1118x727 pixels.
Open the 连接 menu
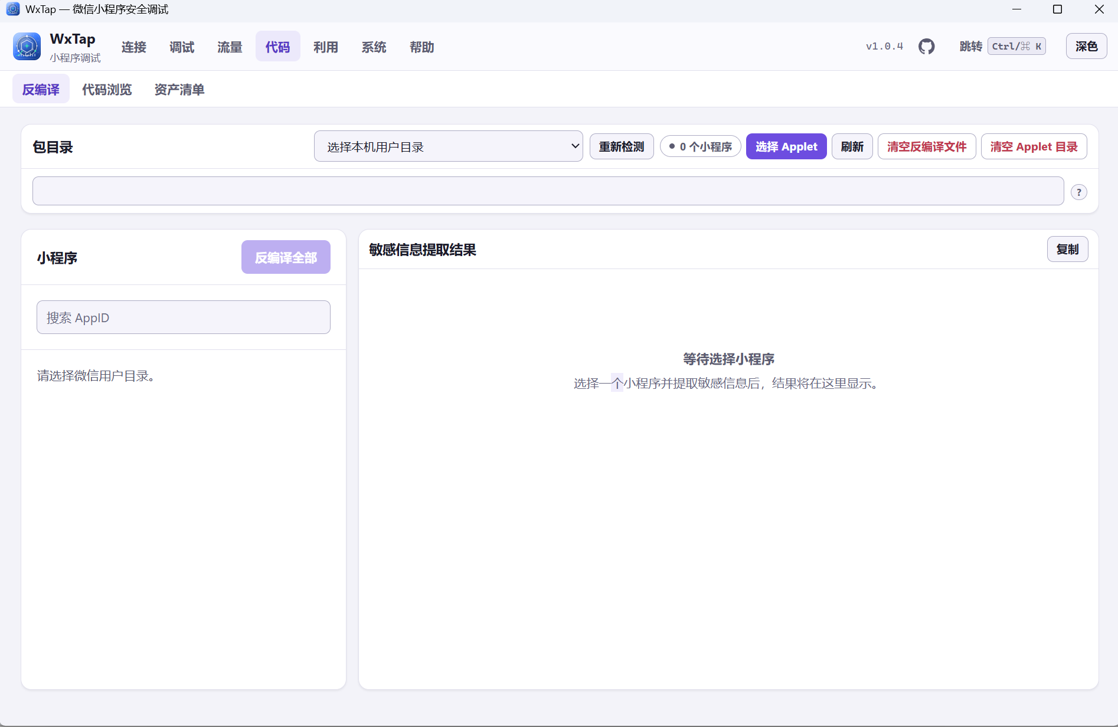point(134,47)
